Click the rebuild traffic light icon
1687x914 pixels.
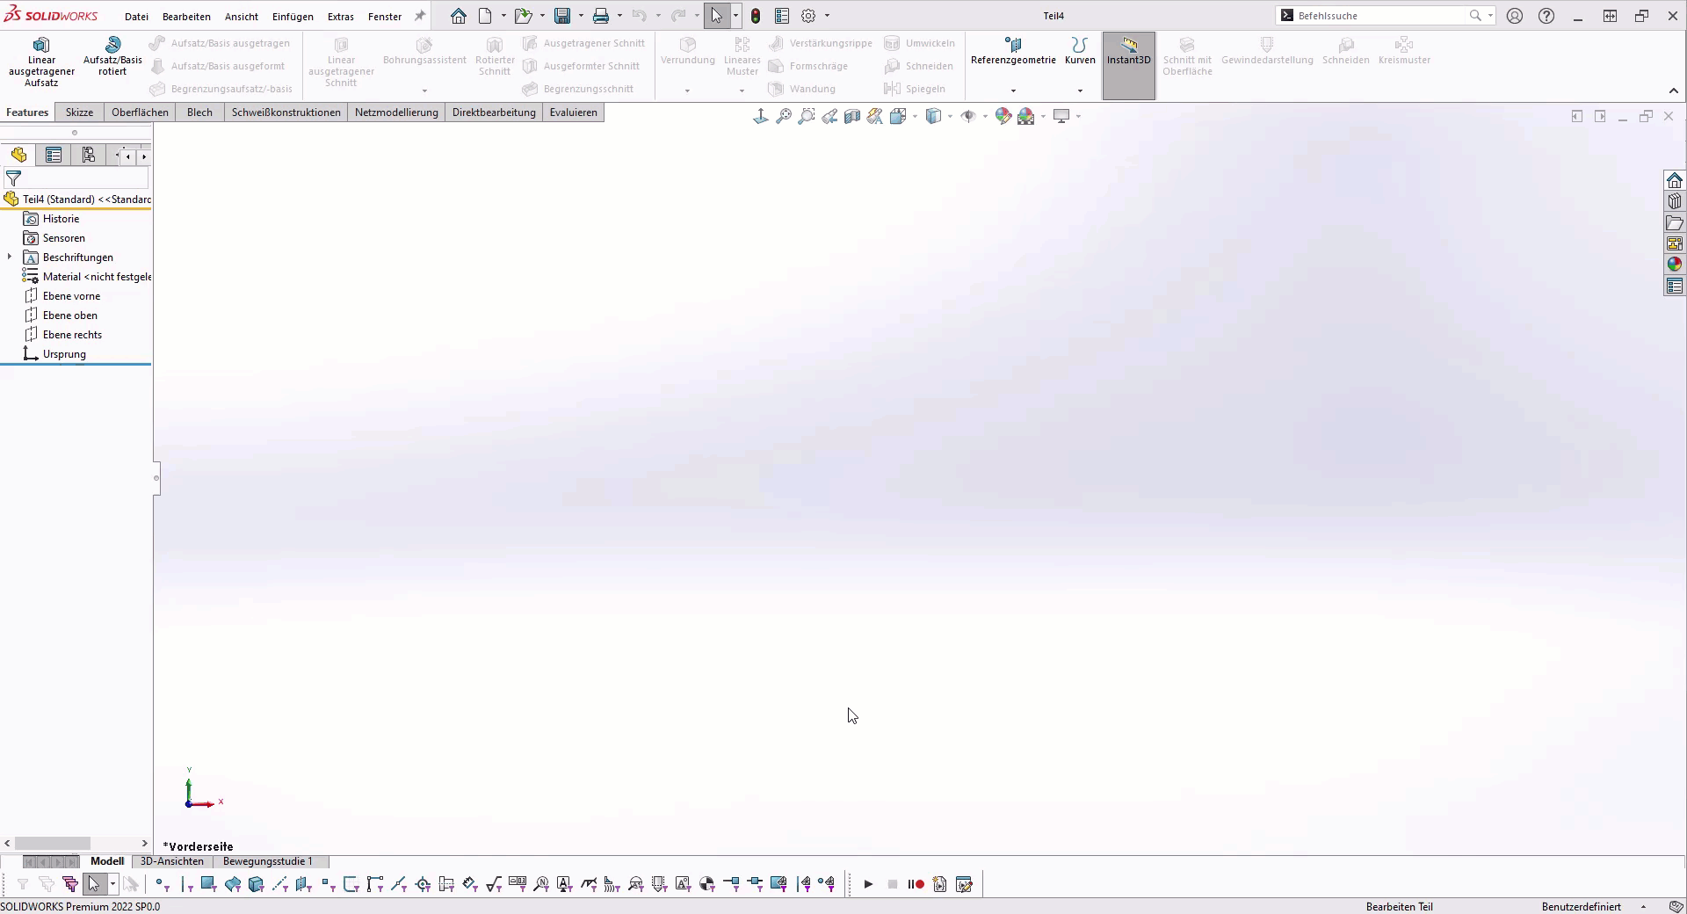[x=756, y=16]
